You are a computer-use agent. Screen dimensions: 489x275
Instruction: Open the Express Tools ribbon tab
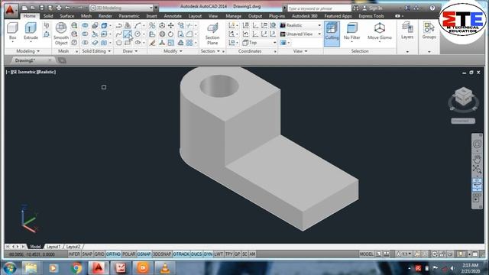pyautogui.click(x=371, y=16)
